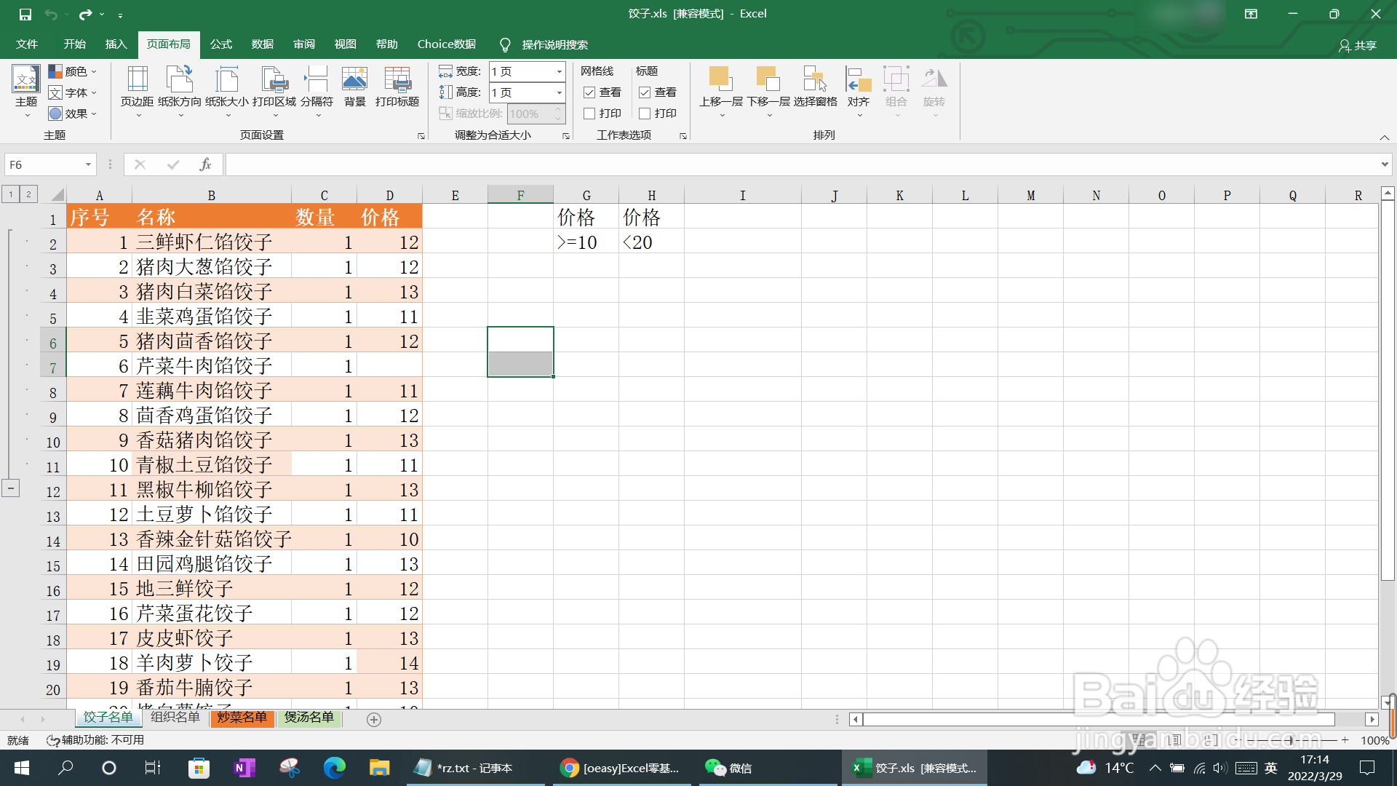Open the 文件 File menu

click(27, 44)
